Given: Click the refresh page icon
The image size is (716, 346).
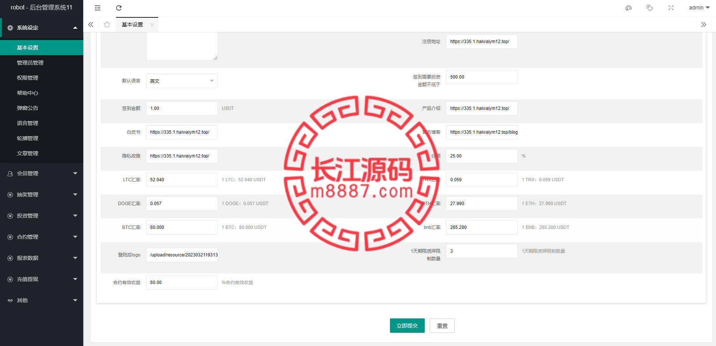Looking at the screenshot, I should (x=119, y=8).
